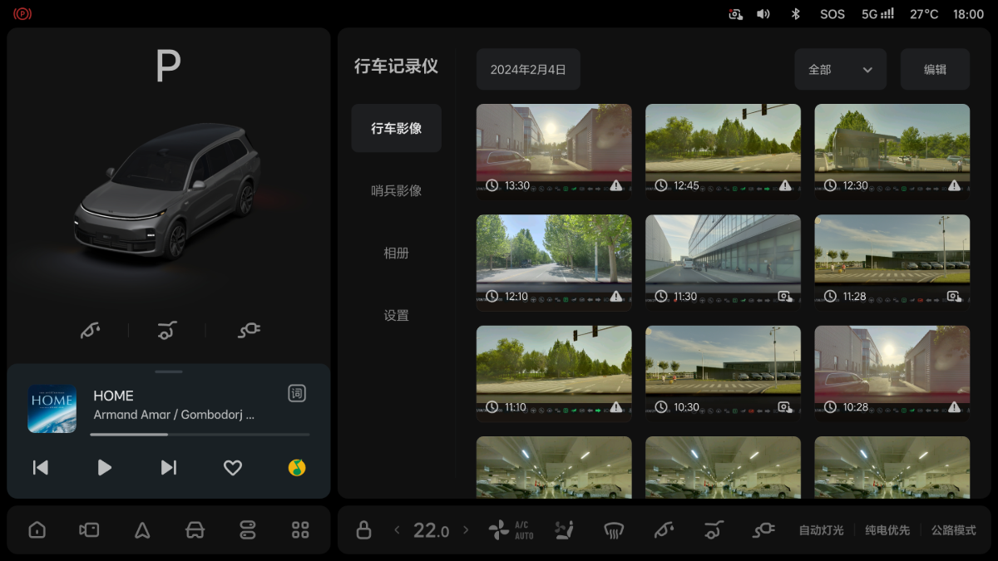
Task: Open the dashcam camera icon in dock
Action: pos(89,530)
